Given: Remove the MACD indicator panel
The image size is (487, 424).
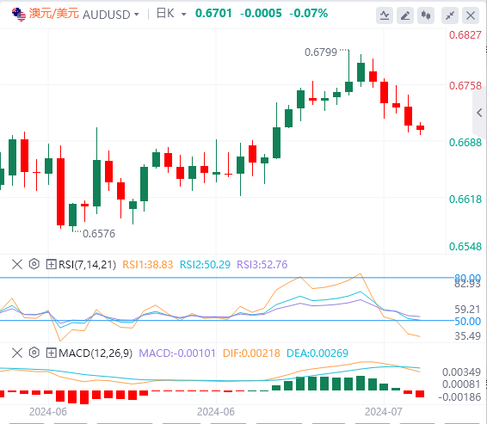Looking at the screenshot, I should tap(17, 353).
